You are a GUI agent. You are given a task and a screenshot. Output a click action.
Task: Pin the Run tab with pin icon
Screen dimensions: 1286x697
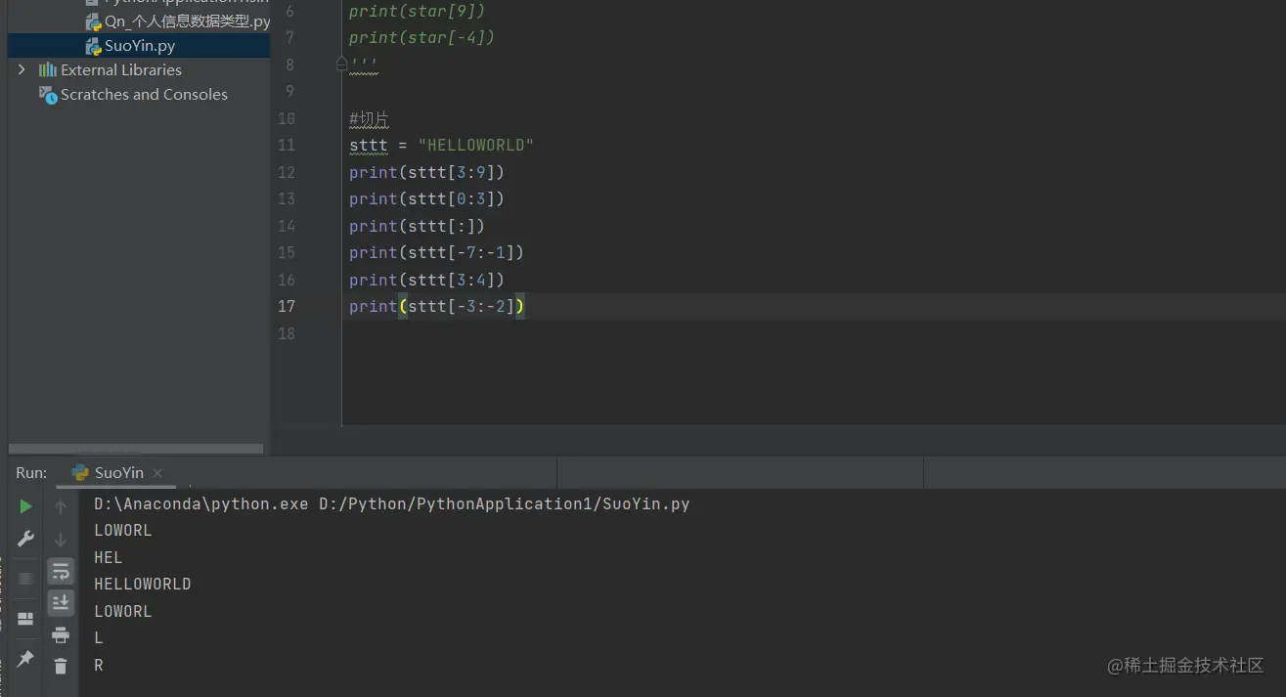(26, 659)
